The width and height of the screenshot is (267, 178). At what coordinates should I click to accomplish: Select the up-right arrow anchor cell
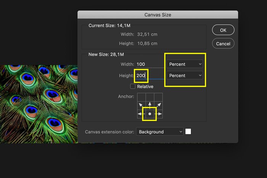point(158,105)
